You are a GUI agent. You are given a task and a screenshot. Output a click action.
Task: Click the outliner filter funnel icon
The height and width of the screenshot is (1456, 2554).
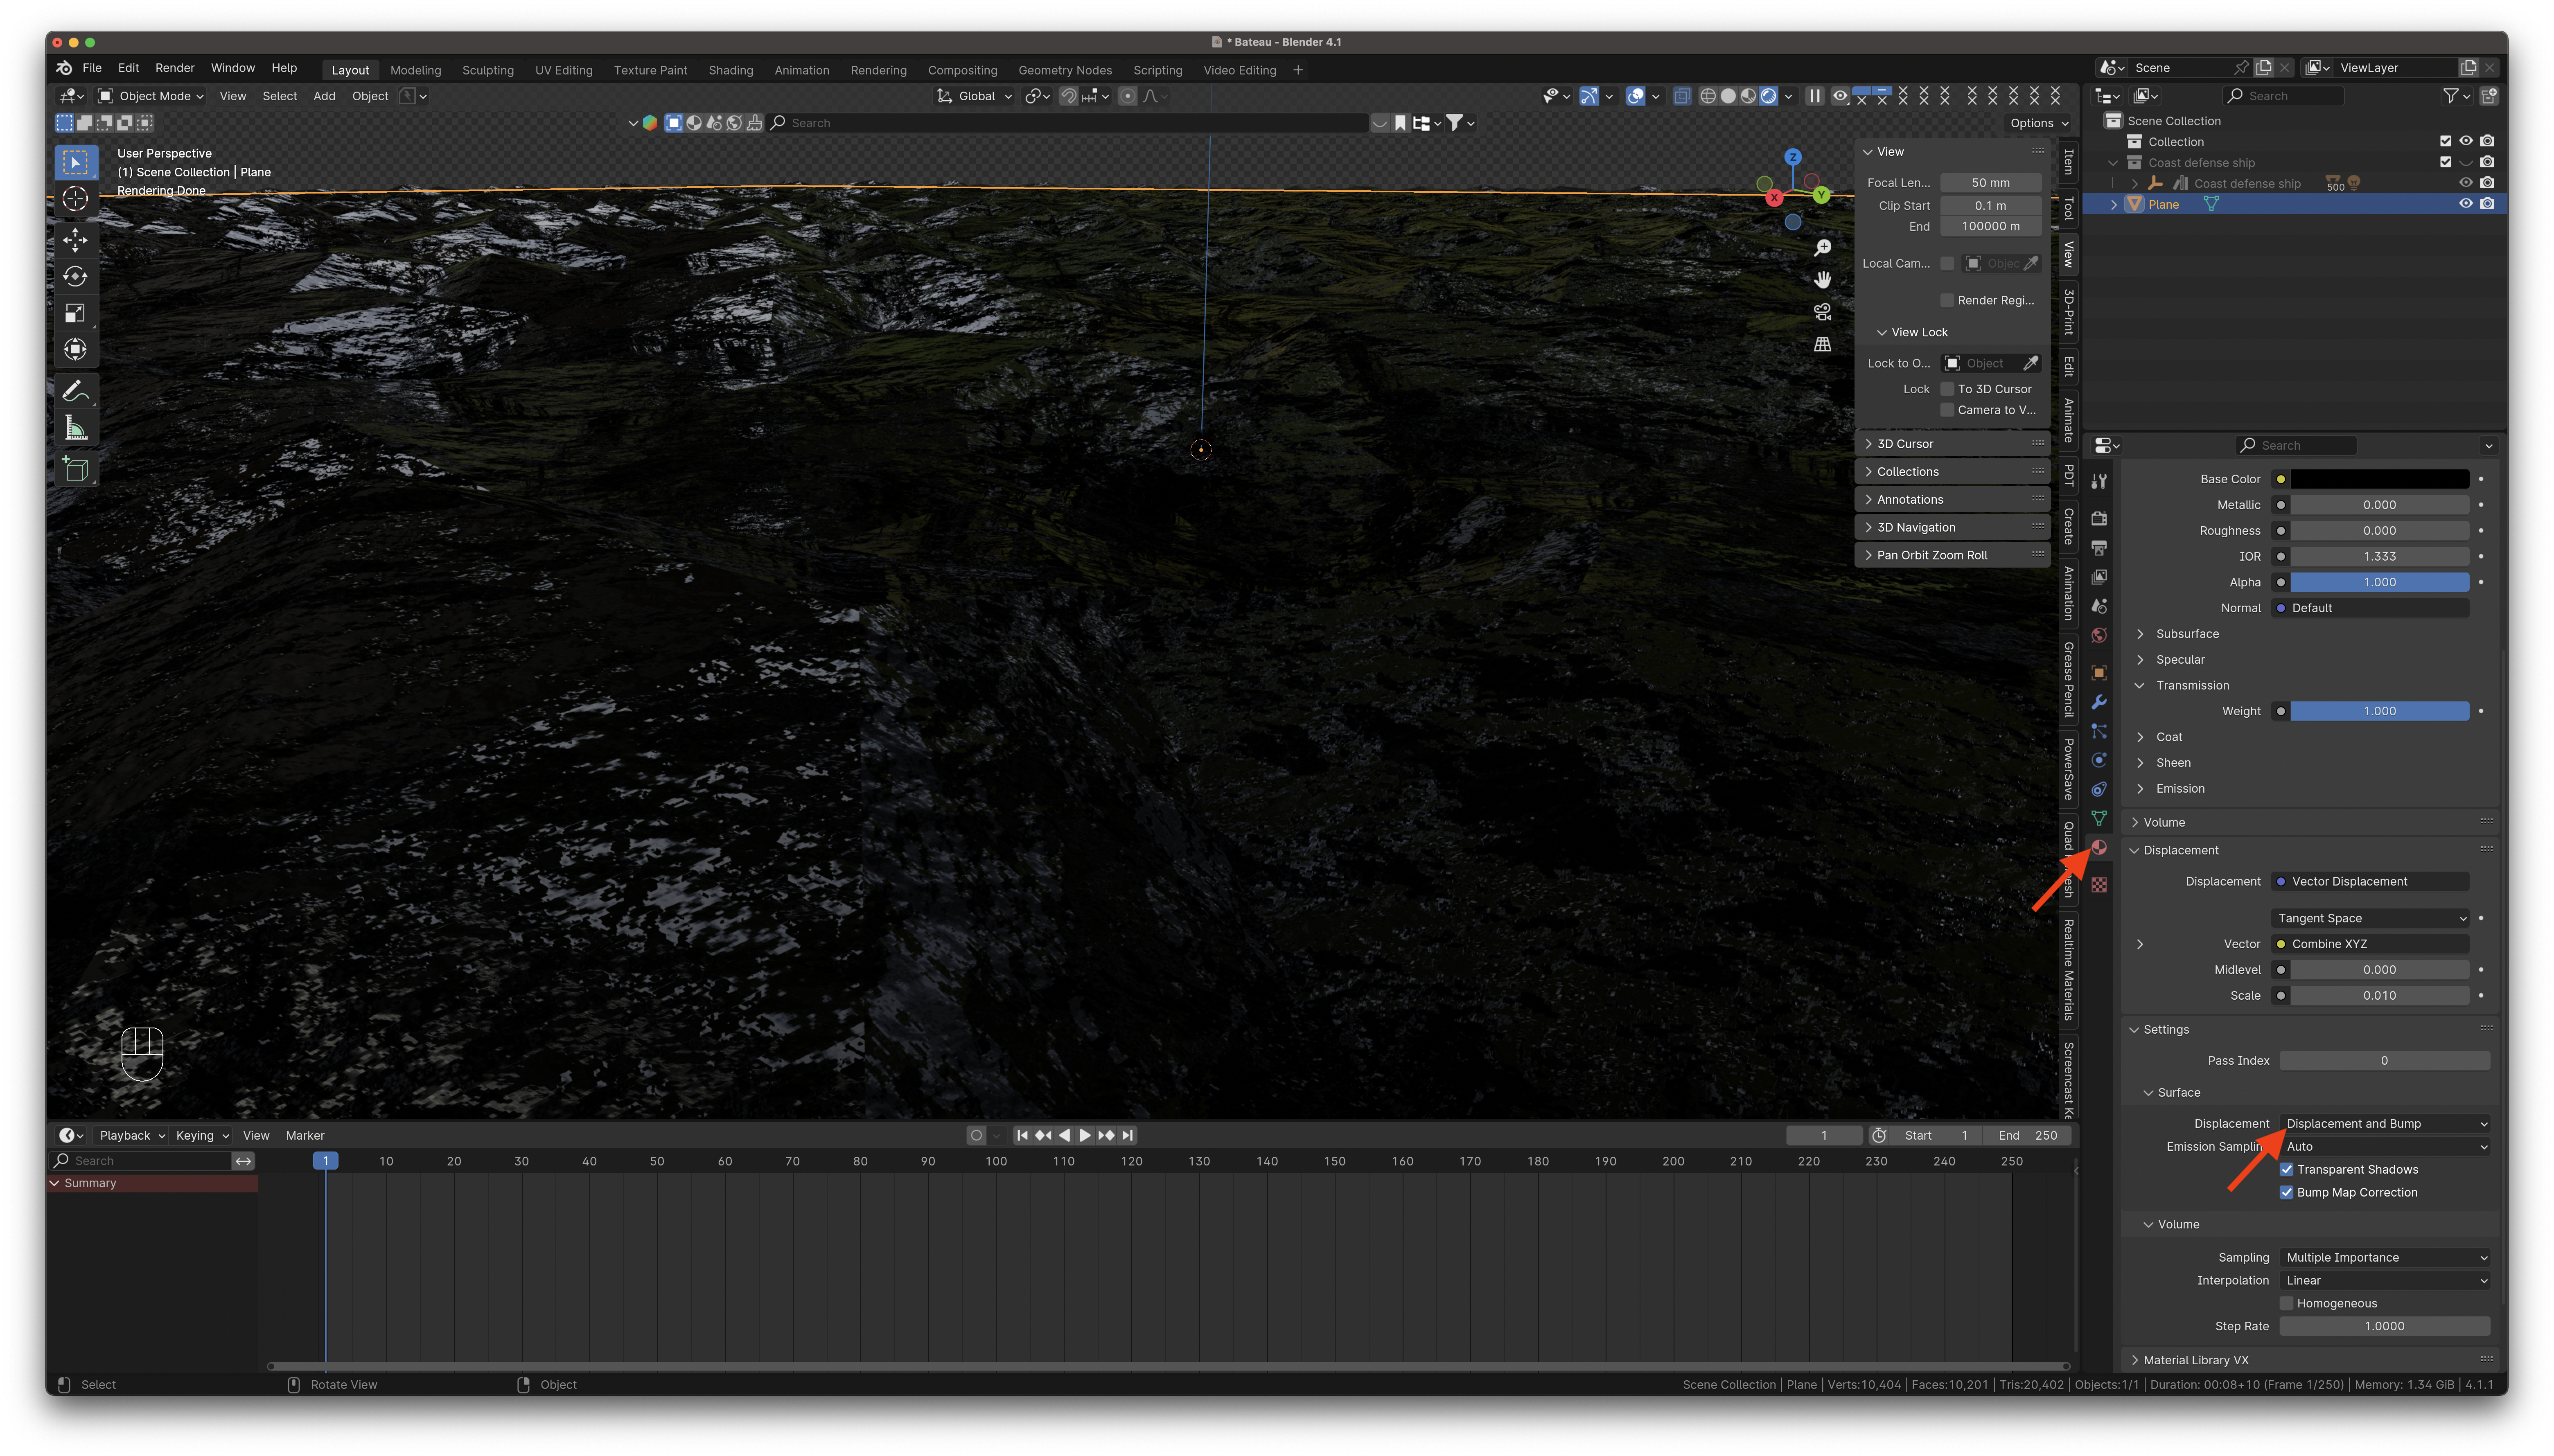[2451, 96]
